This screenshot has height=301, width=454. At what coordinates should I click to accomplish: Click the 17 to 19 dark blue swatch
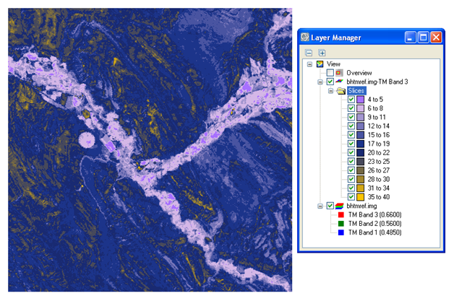click(x=360, y=144)
